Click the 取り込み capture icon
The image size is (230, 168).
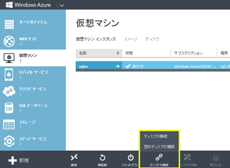coord(216,157)
